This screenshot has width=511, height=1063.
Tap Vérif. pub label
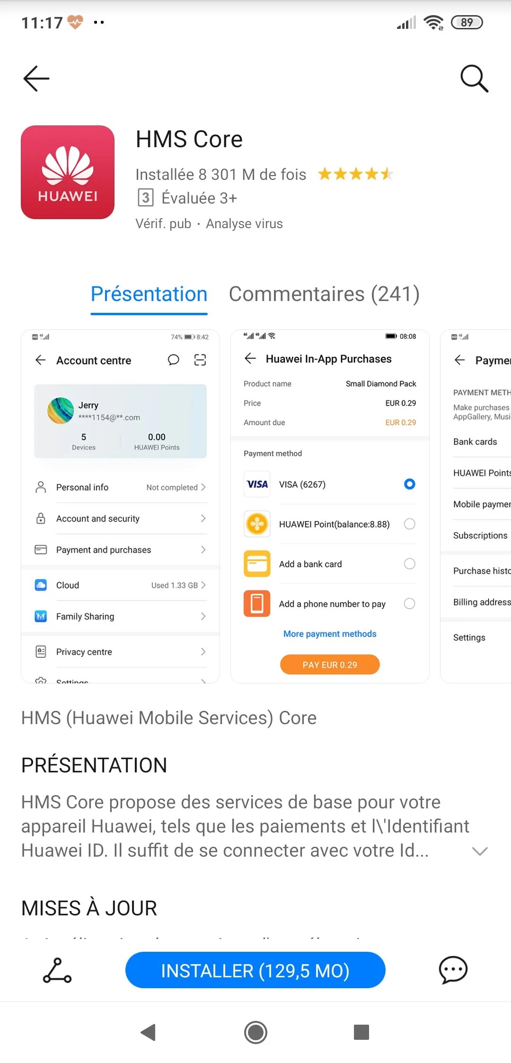164,223
